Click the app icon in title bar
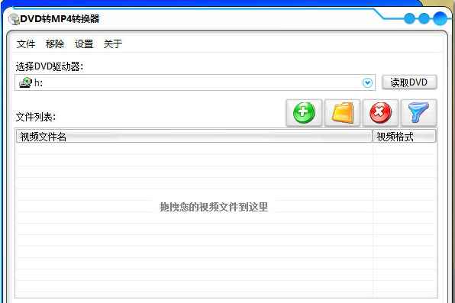 (14, 19)
